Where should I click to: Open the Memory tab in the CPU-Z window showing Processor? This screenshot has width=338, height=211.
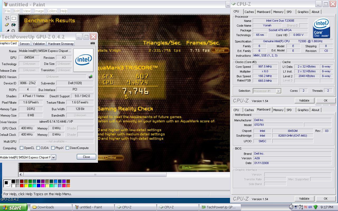point(278,12)
